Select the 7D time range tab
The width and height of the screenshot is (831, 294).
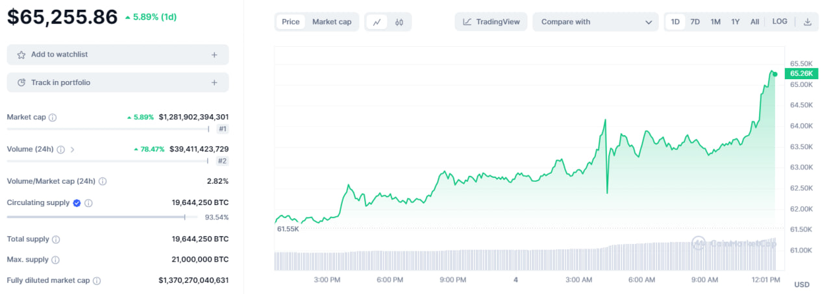point(695,22)
